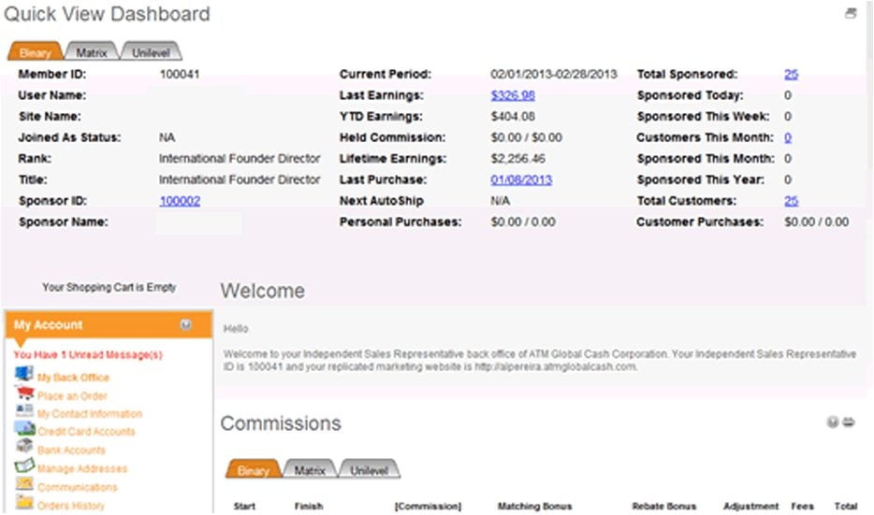Screen dimensions: 874x515
Task: Open the Binary tab in Commissions section
Action: pyautogui.click(x=254, y=470)
